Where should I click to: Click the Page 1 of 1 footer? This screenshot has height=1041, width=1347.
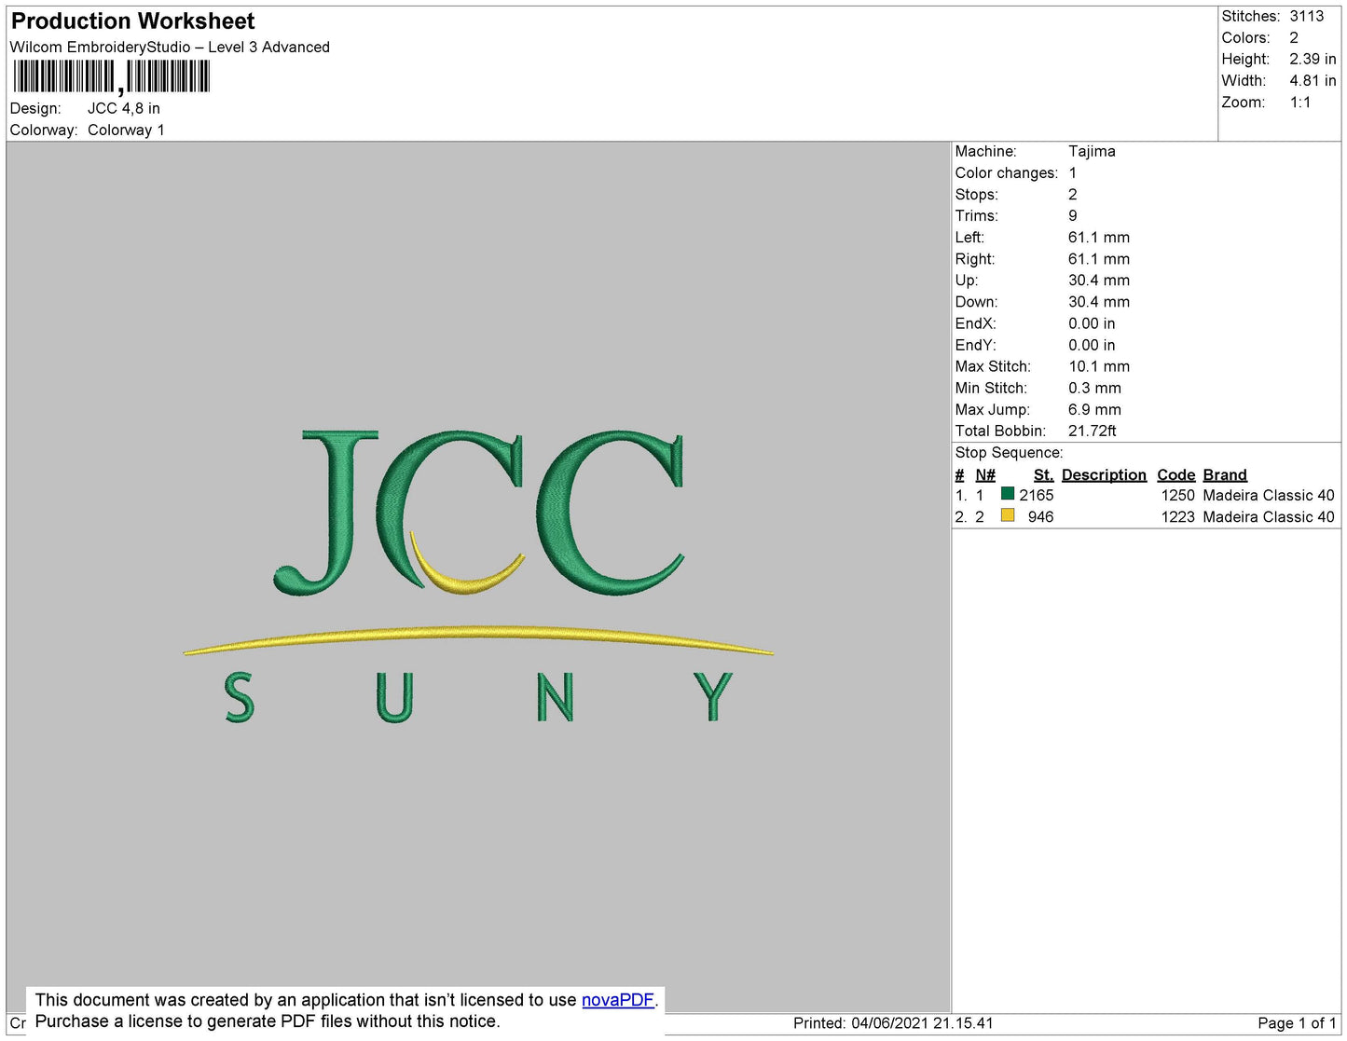(x=1297, y=1022)
